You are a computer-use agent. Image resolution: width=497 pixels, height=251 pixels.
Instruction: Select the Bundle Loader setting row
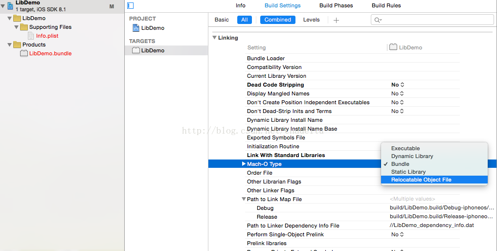[266, 58]
